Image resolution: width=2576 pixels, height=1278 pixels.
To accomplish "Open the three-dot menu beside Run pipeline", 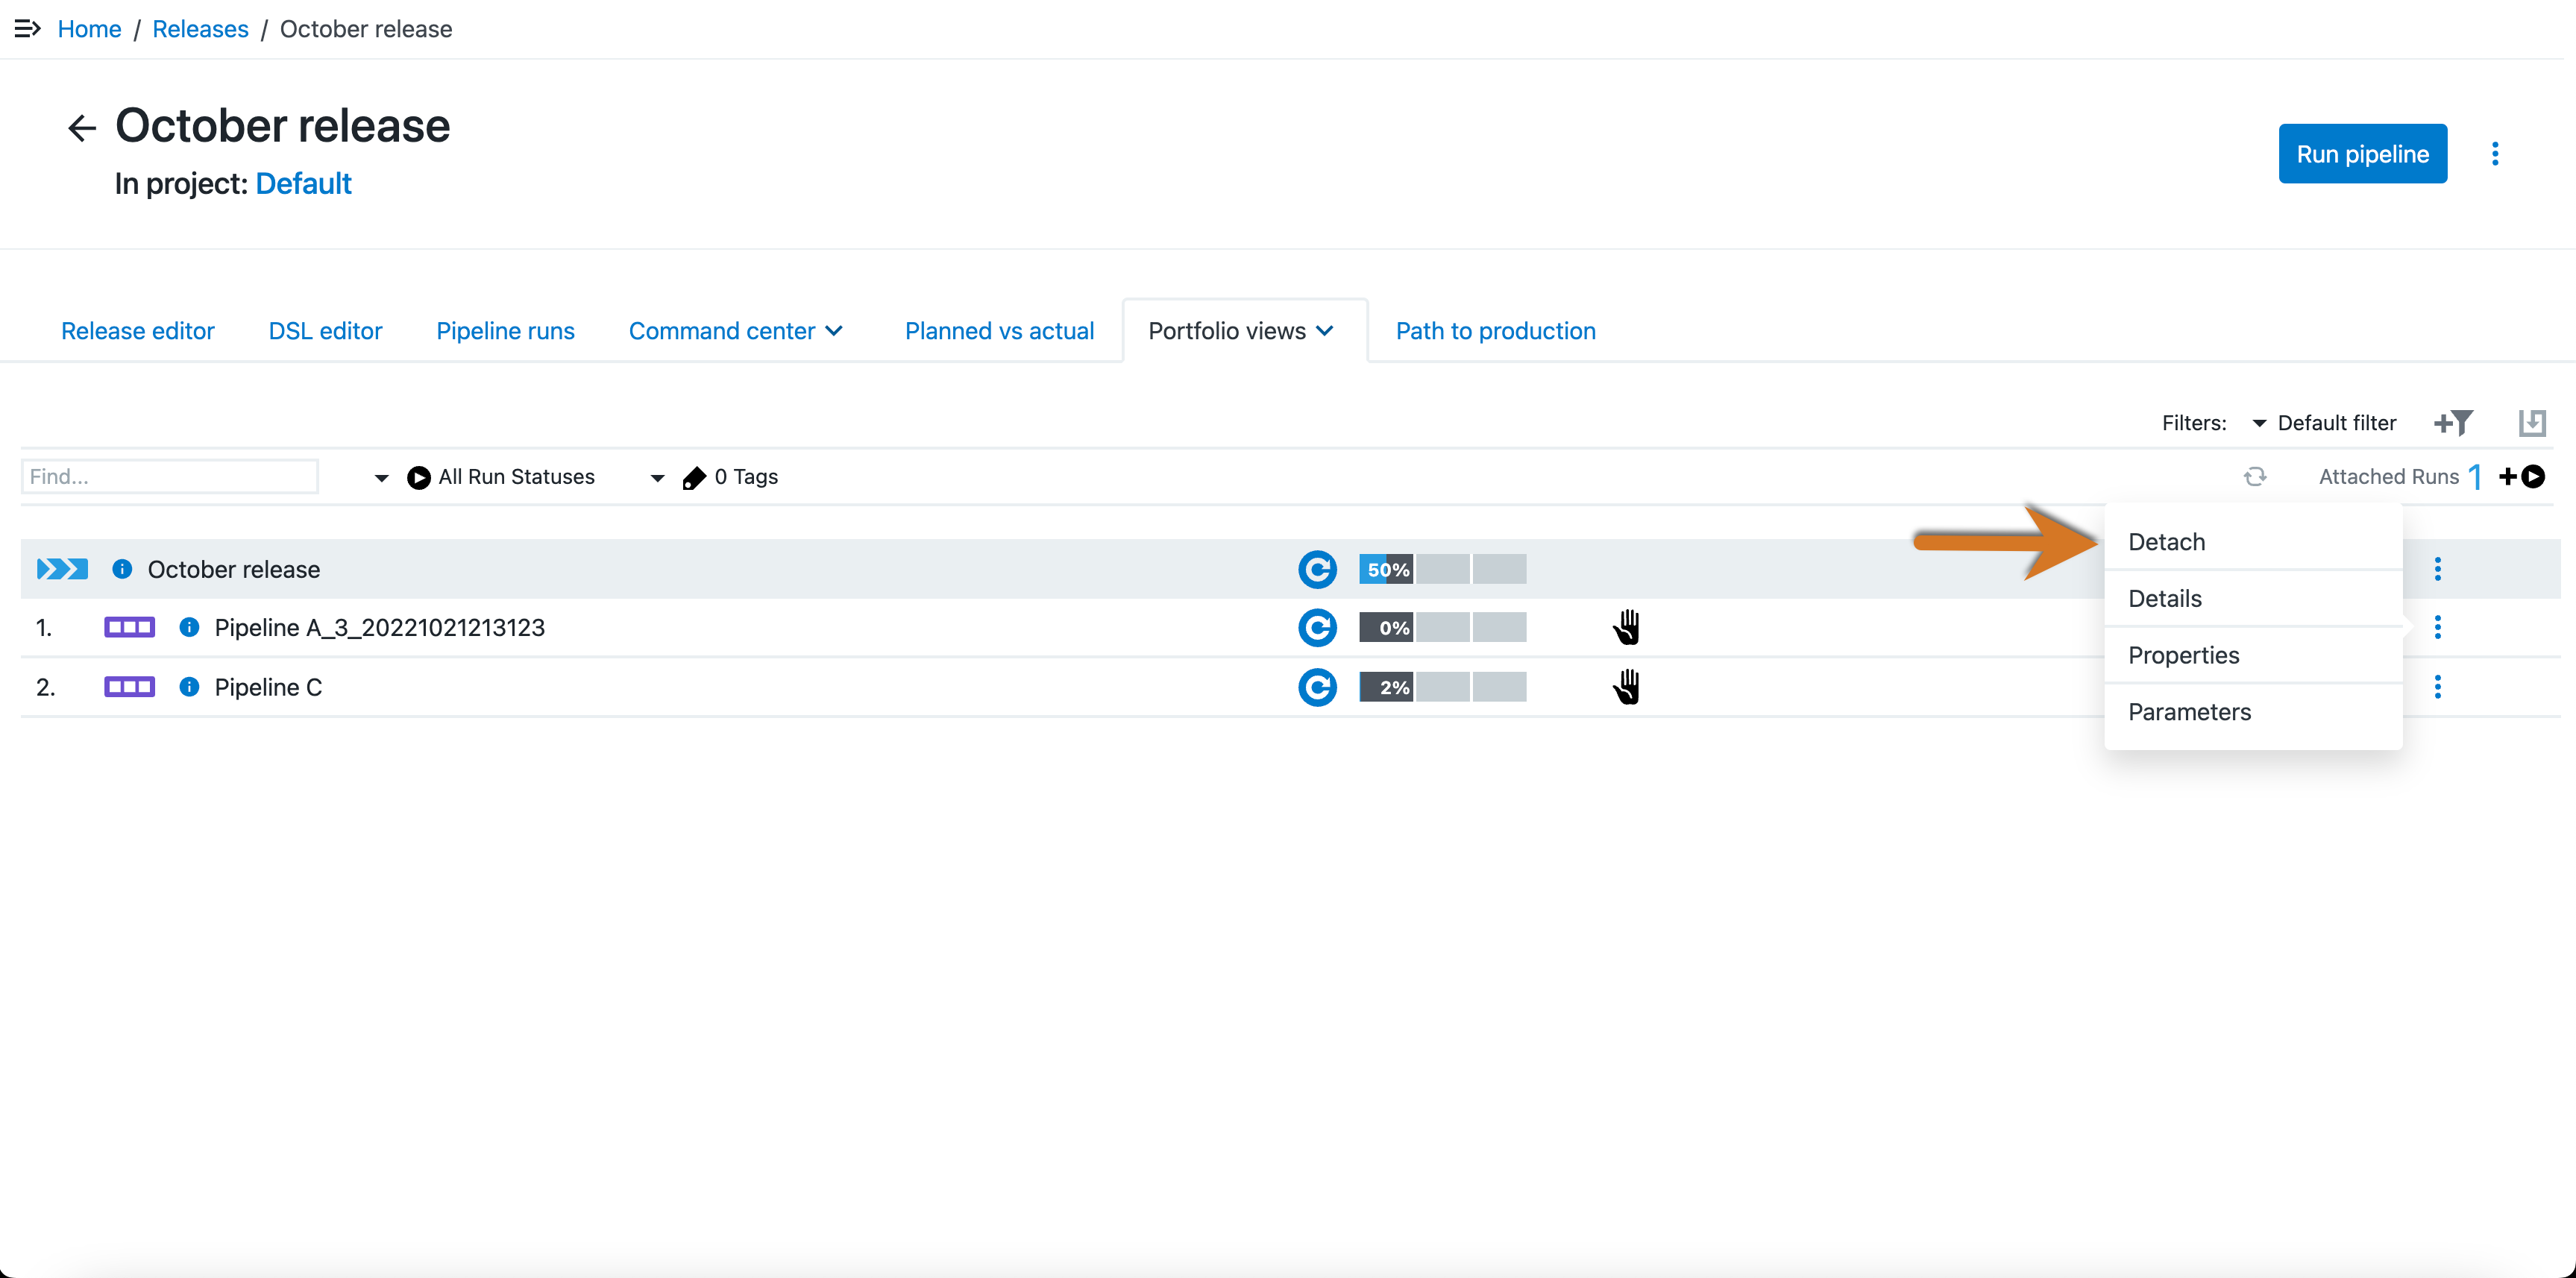I will 2494,154.
